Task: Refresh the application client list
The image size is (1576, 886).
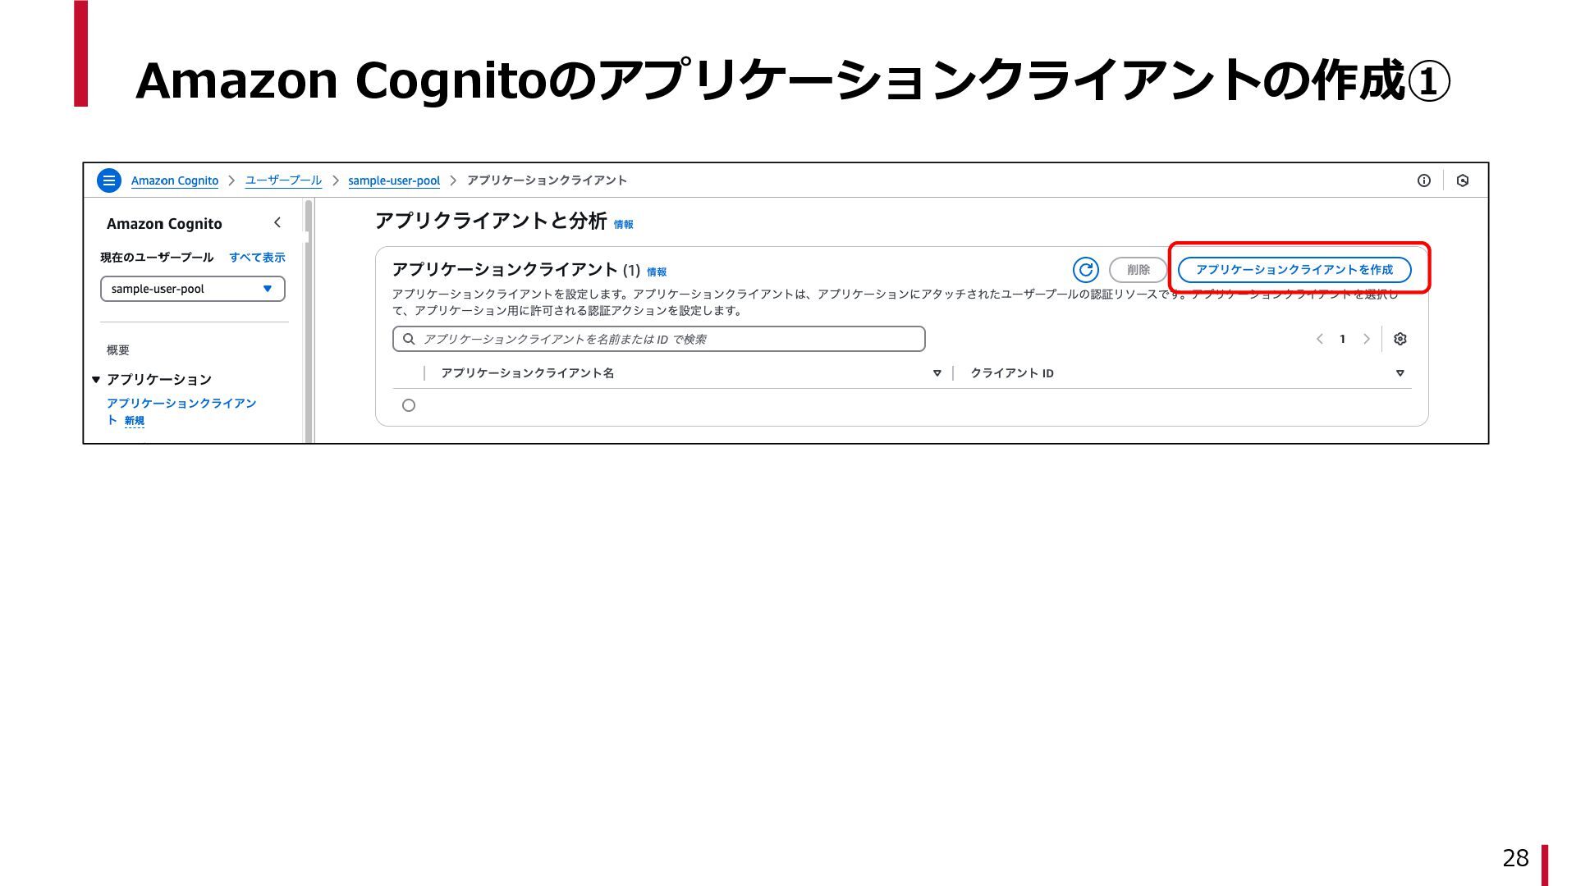Action: coord(1085,270)
